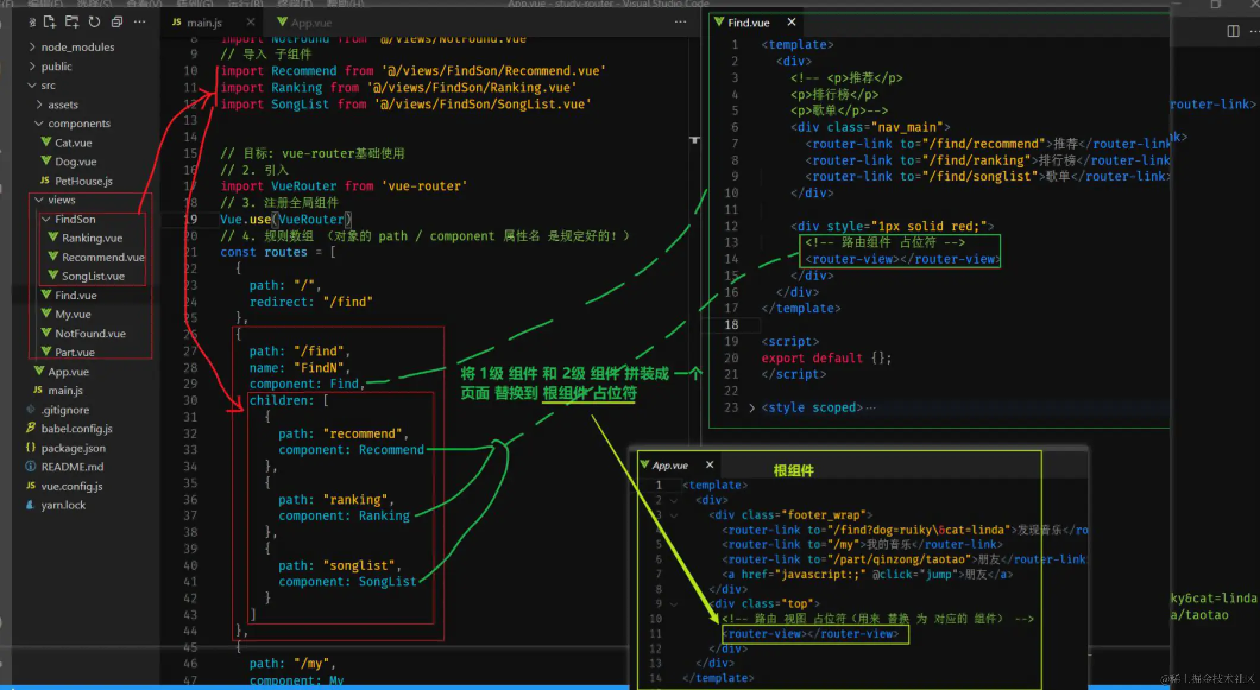Close the main.js editor tab

click(250, 22)
